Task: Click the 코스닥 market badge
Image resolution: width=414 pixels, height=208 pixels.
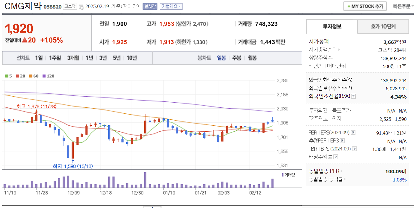Action: pos(69,6)
